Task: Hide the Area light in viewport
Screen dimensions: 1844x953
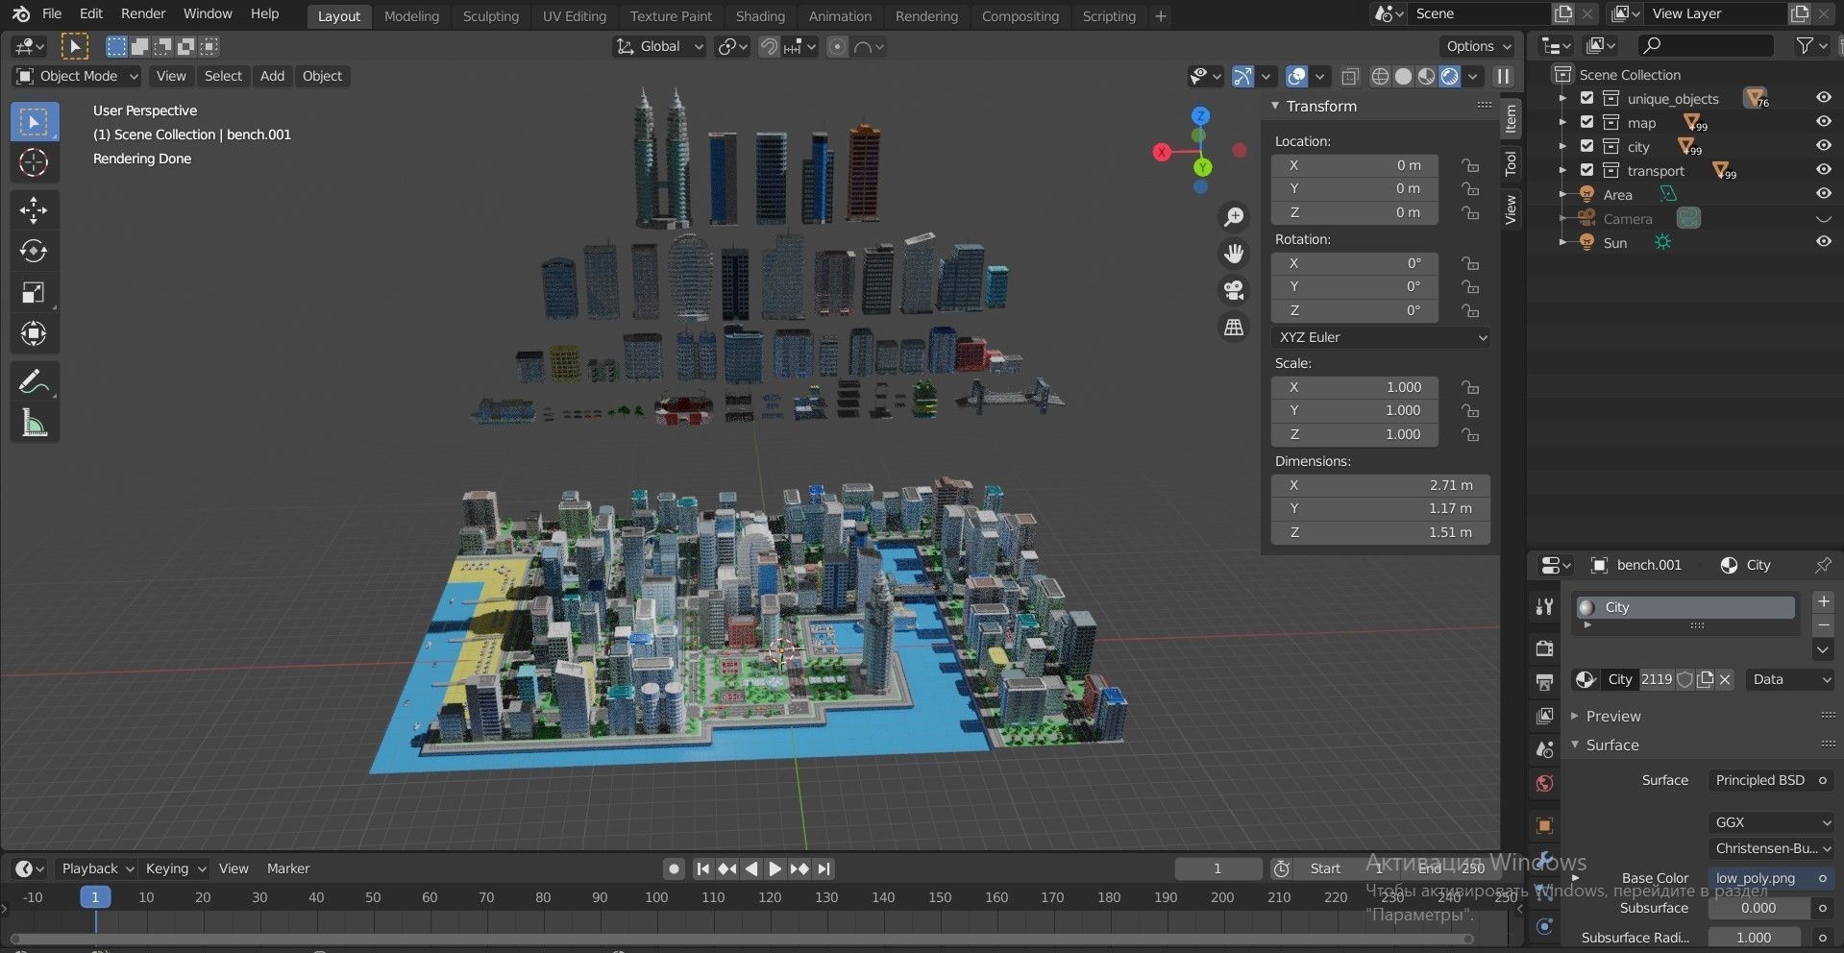Action: pos(1823,194)
